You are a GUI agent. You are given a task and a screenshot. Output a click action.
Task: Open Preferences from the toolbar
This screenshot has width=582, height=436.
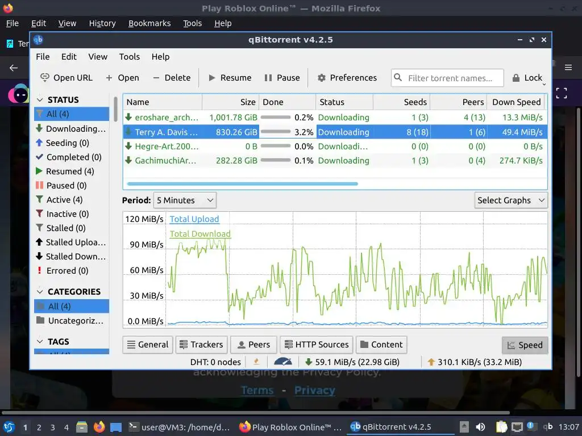tap(347, 78)
